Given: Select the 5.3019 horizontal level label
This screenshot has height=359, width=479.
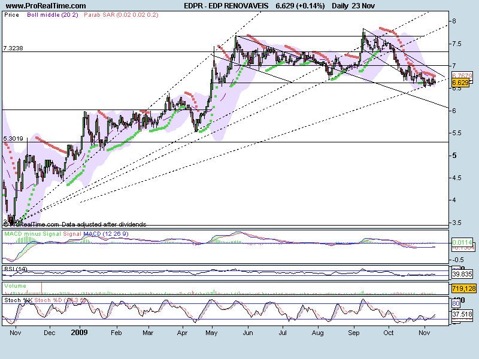Looking at the screenshot, I should pos(13,139).
